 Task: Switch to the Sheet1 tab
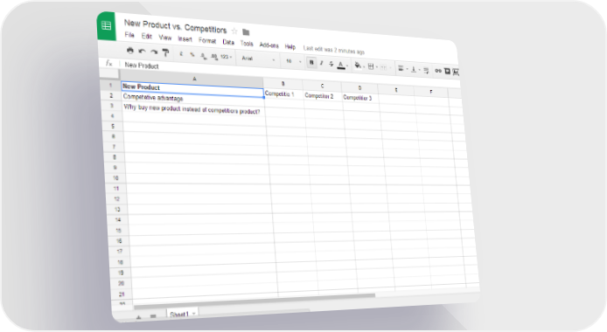(182, 314)
